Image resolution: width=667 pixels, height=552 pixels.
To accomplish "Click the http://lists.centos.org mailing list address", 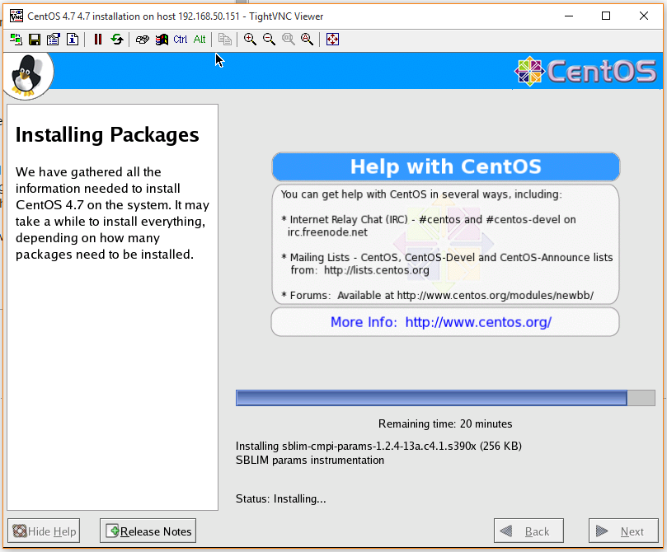I will pos(377,270).
